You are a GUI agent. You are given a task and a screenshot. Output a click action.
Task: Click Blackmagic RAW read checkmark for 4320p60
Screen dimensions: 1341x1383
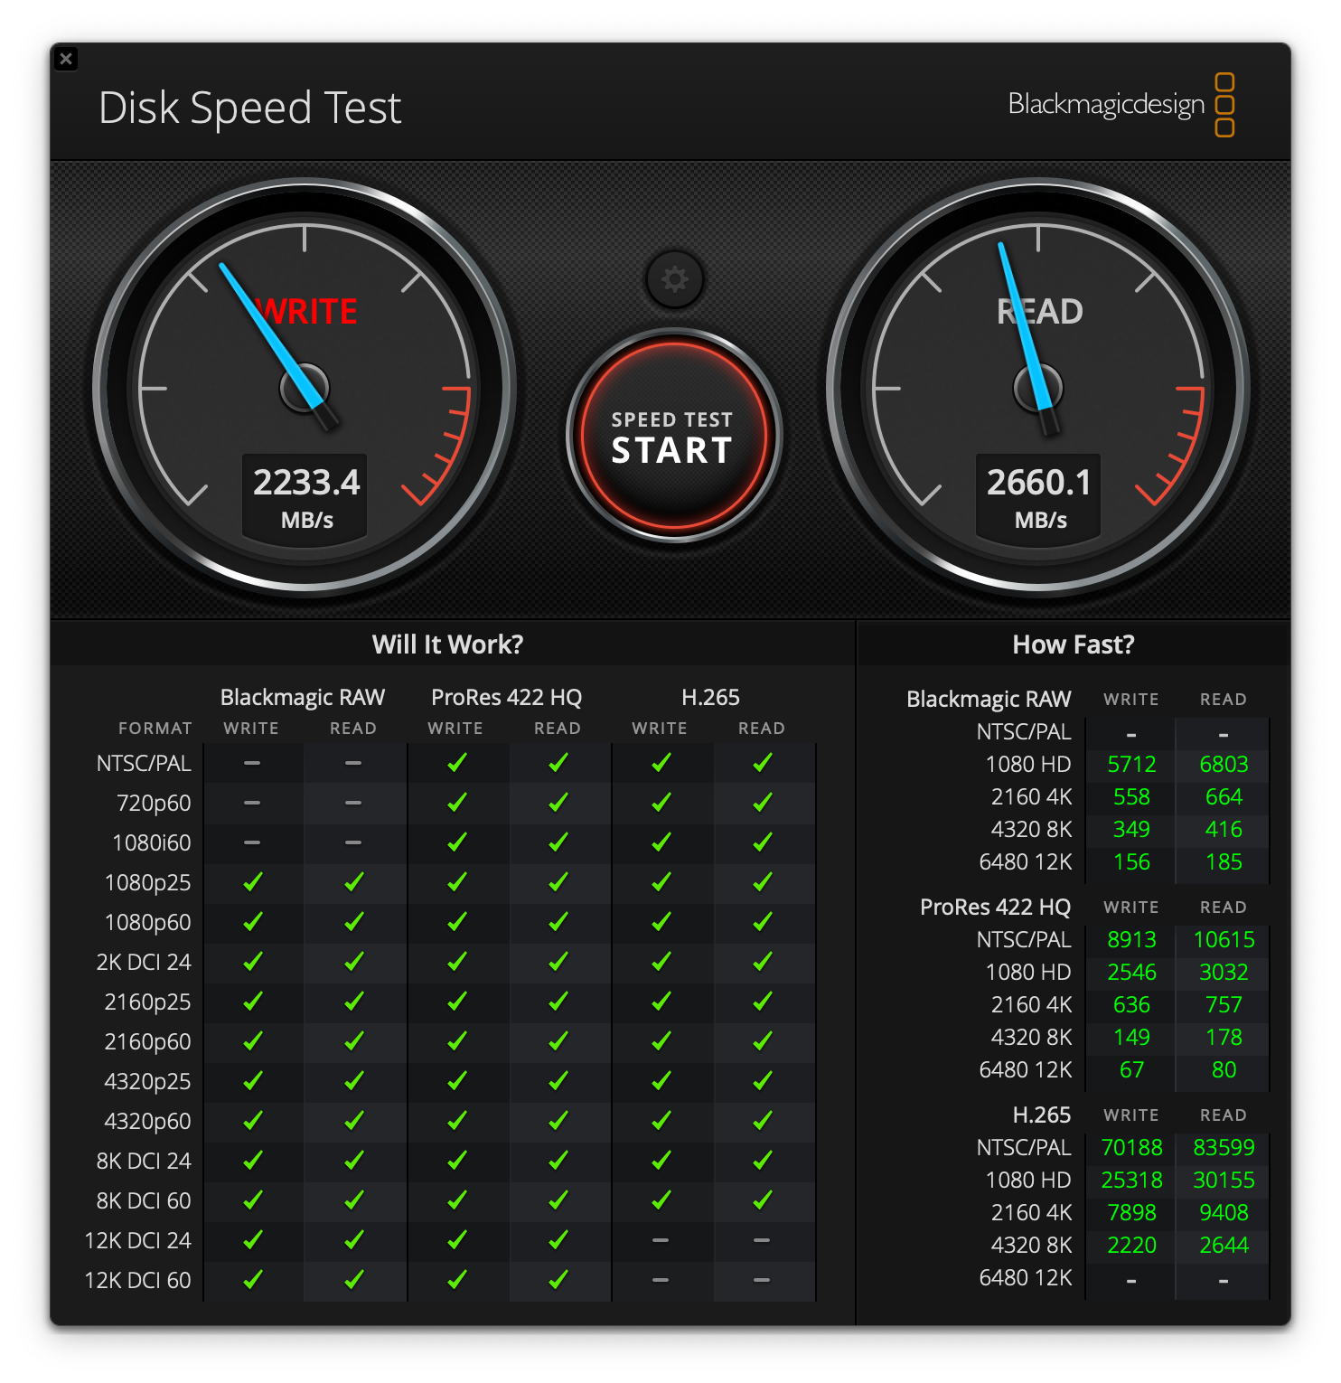[x=353, y=1121]
